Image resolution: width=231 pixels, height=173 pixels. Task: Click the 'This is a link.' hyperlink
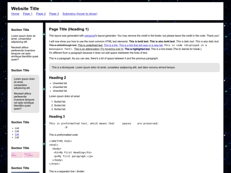pos(111,45)
